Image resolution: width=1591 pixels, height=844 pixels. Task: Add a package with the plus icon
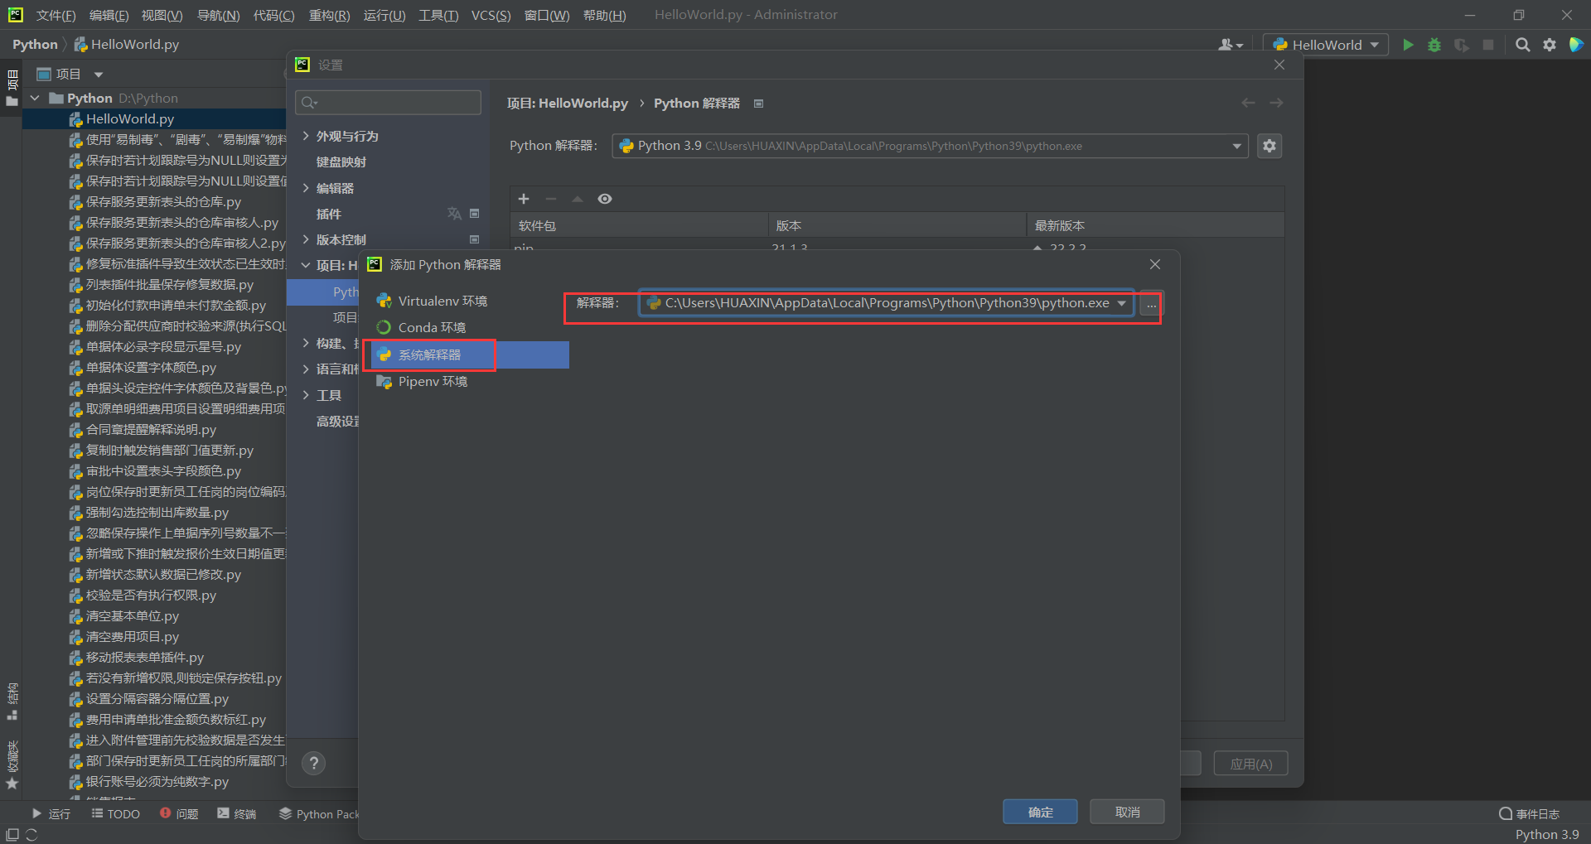coord(524,199)
